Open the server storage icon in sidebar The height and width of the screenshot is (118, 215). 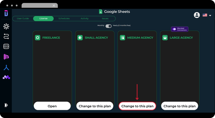click(6, 47)
